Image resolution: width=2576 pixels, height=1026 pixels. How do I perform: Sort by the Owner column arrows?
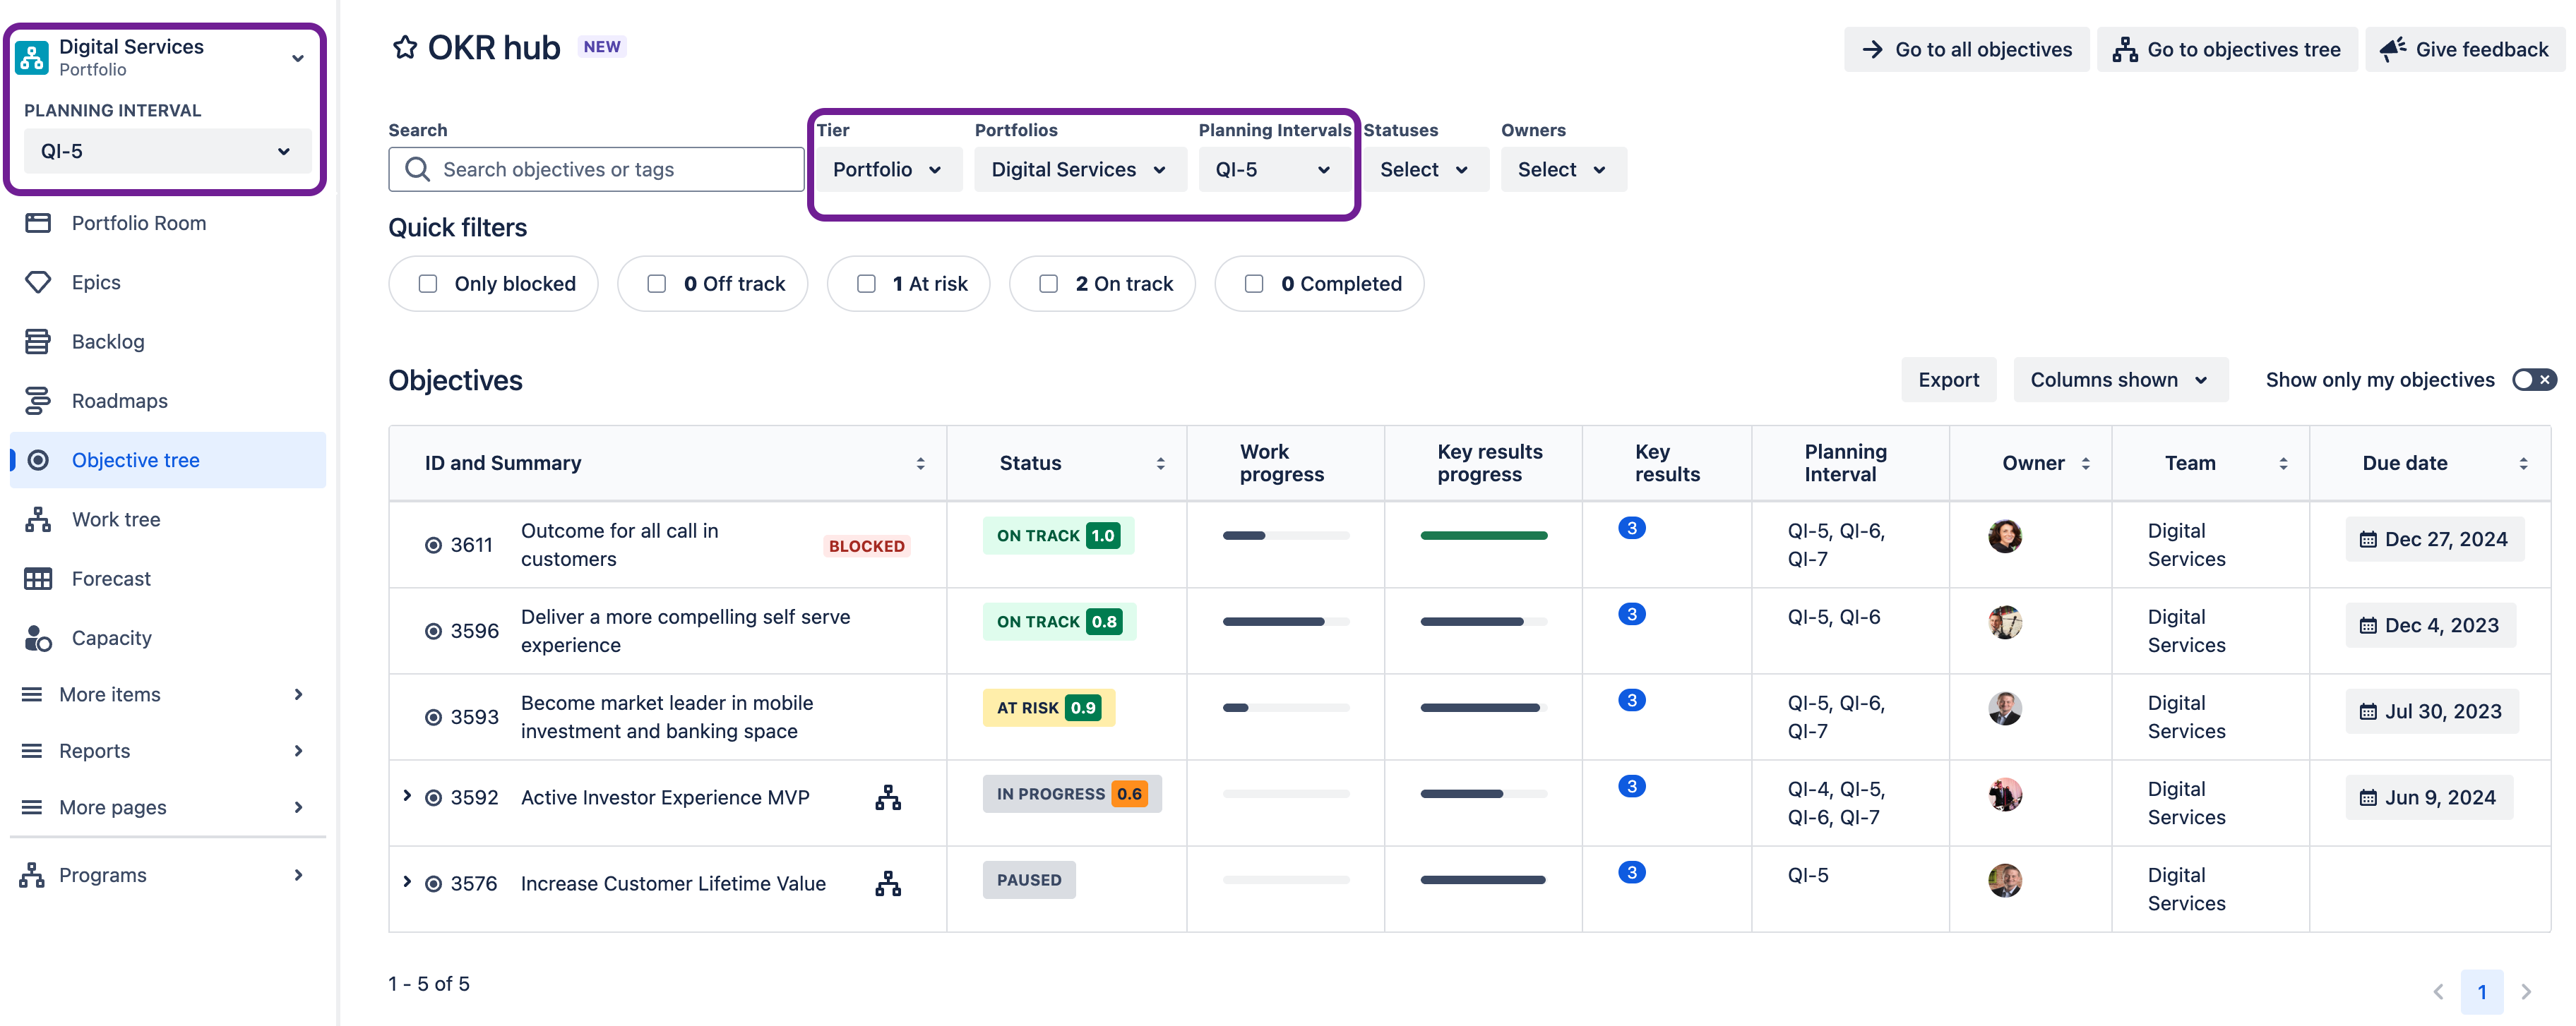(x=2085, y=464)
